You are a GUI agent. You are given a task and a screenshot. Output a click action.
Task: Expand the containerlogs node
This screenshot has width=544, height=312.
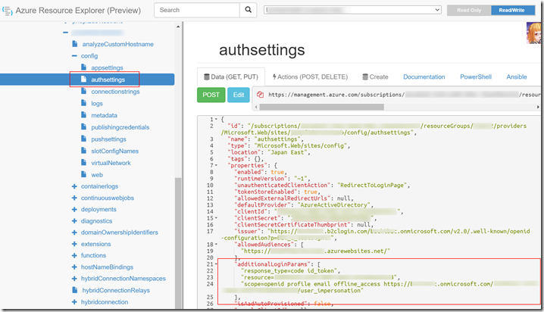pos(74,186)
